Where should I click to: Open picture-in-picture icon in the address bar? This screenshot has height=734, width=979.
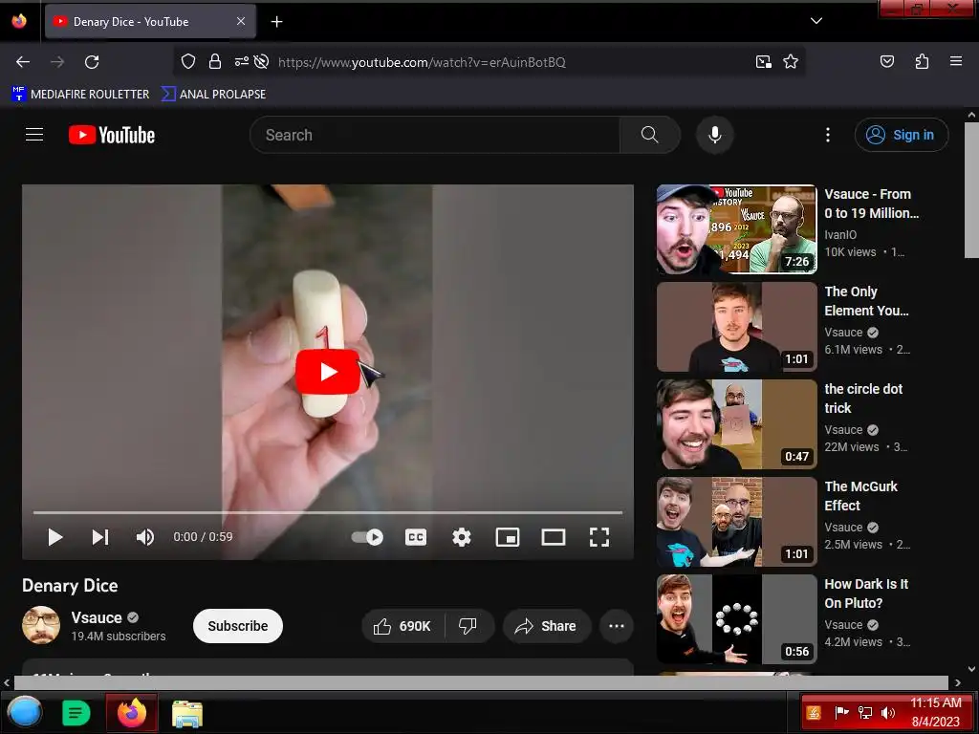pos(764,62)
